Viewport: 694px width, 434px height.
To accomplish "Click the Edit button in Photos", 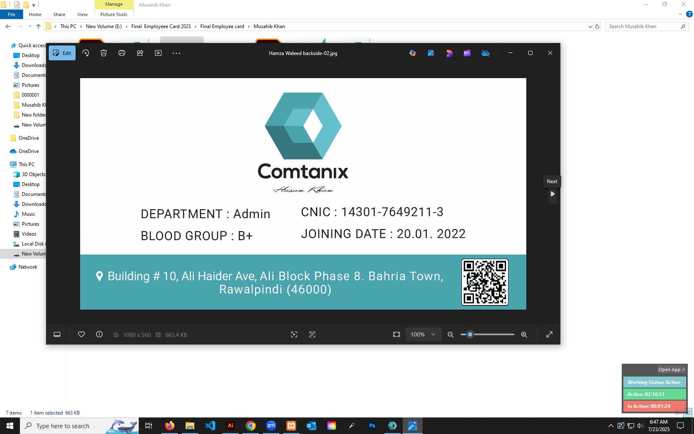I will pos(62,53).
